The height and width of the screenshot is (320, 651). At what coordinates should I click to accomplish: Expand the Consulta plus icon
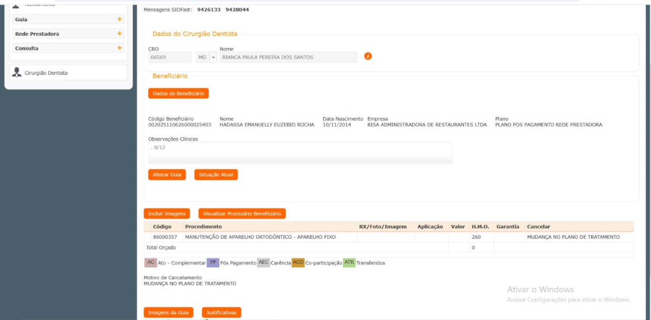click(120, 48)
